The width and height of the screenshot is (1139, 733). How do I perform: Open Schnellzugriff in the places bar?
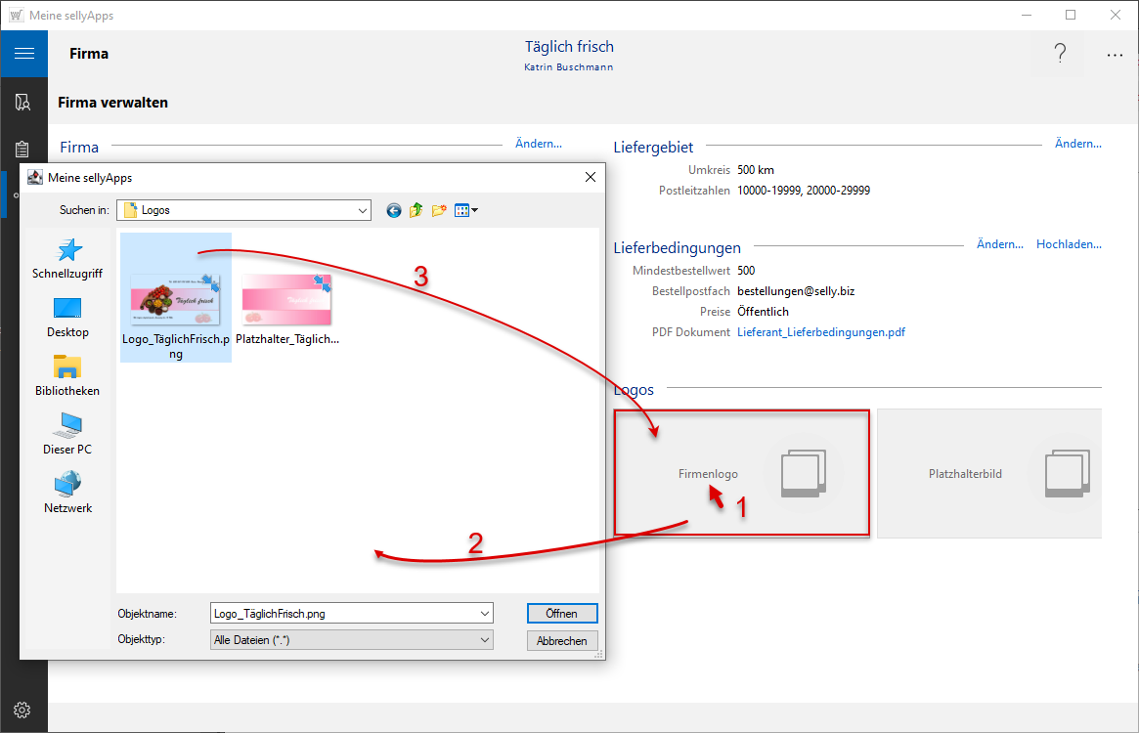(67, 259)
